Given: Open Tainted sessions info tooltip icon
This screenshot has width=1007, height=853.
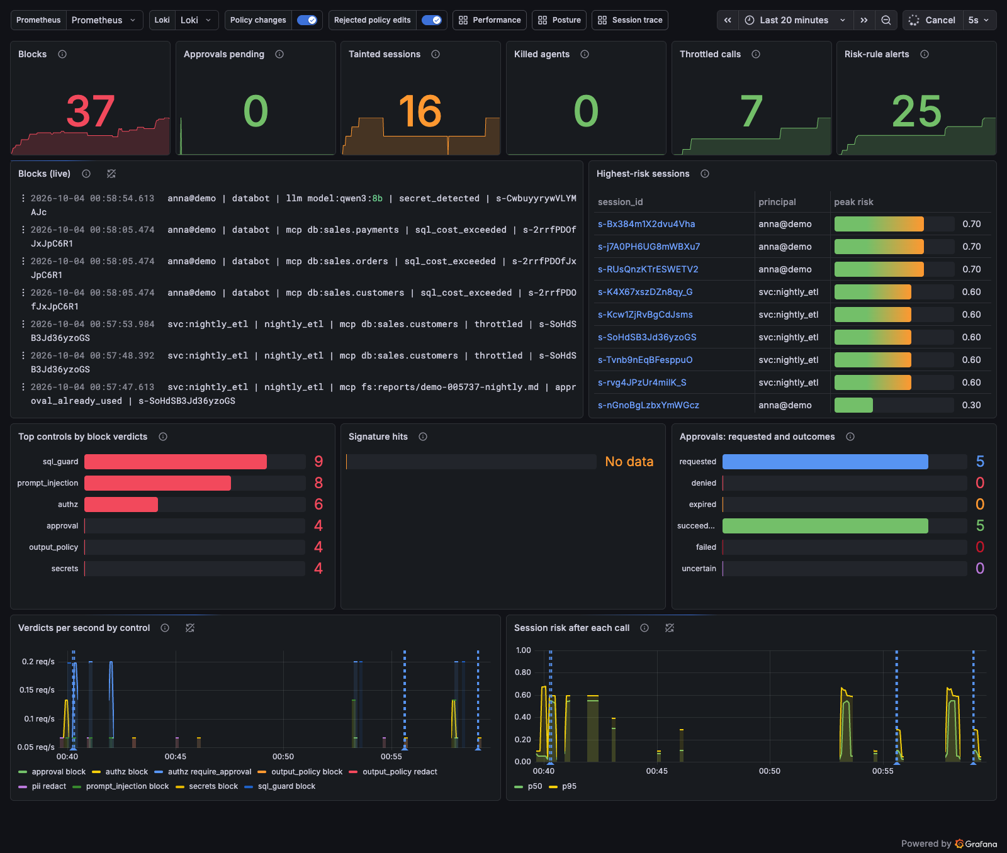Looking at the screenshot, I should [x=436, y=54].
